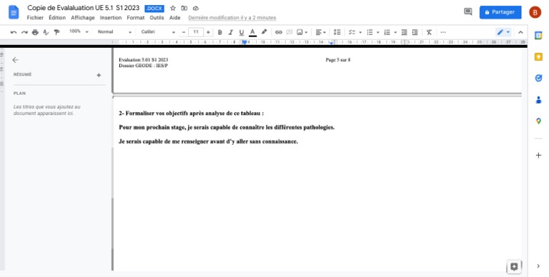Collapse the side panel with the arrow
The image size is (549, 277).
click(x=538, y=266)
